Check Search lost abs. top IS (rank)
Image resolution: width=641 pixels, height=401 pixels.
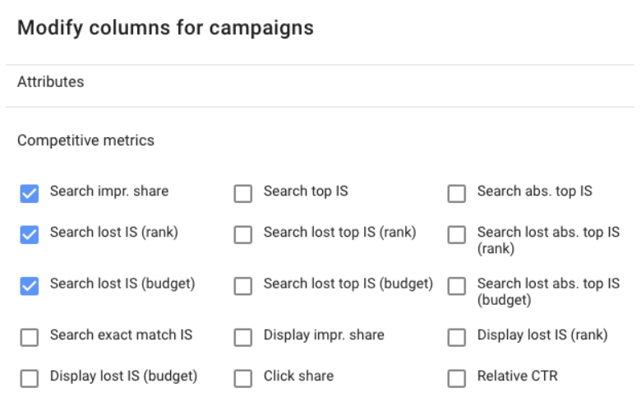click(x=457, y=235)
